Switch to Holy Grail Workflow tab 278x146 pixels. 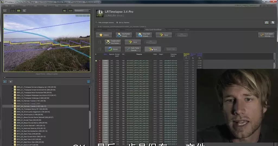pos(153,30)
